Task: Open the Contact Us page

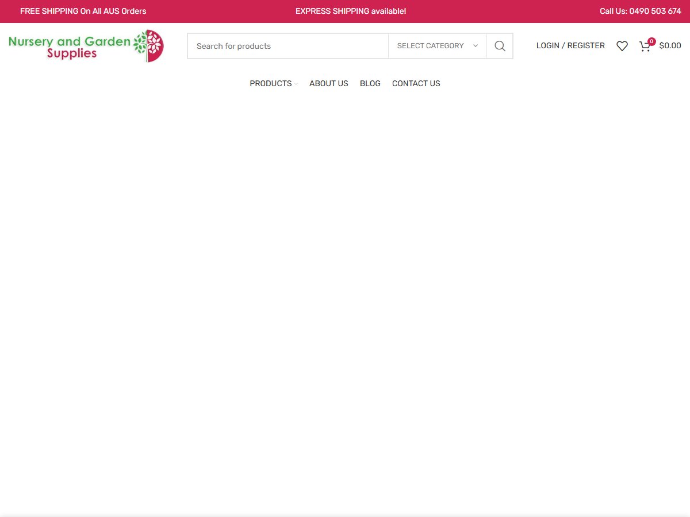Action: [416, 83]
